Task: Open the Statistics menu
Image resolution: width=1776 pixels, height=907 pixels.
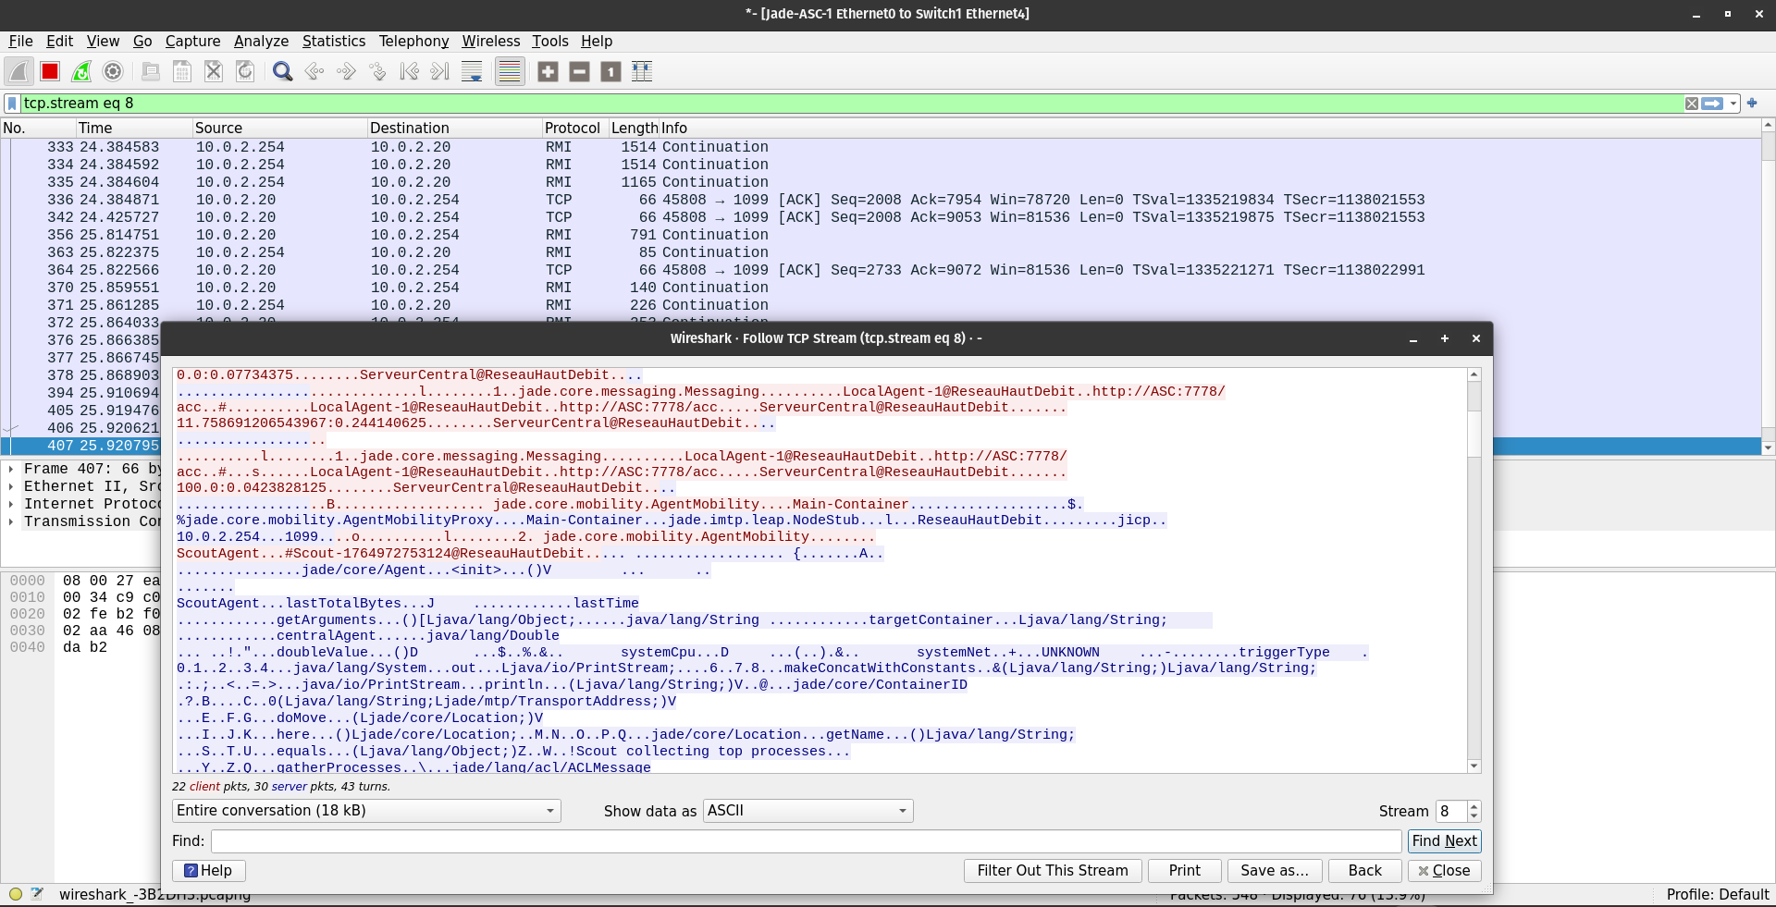Action: (333, 41)
